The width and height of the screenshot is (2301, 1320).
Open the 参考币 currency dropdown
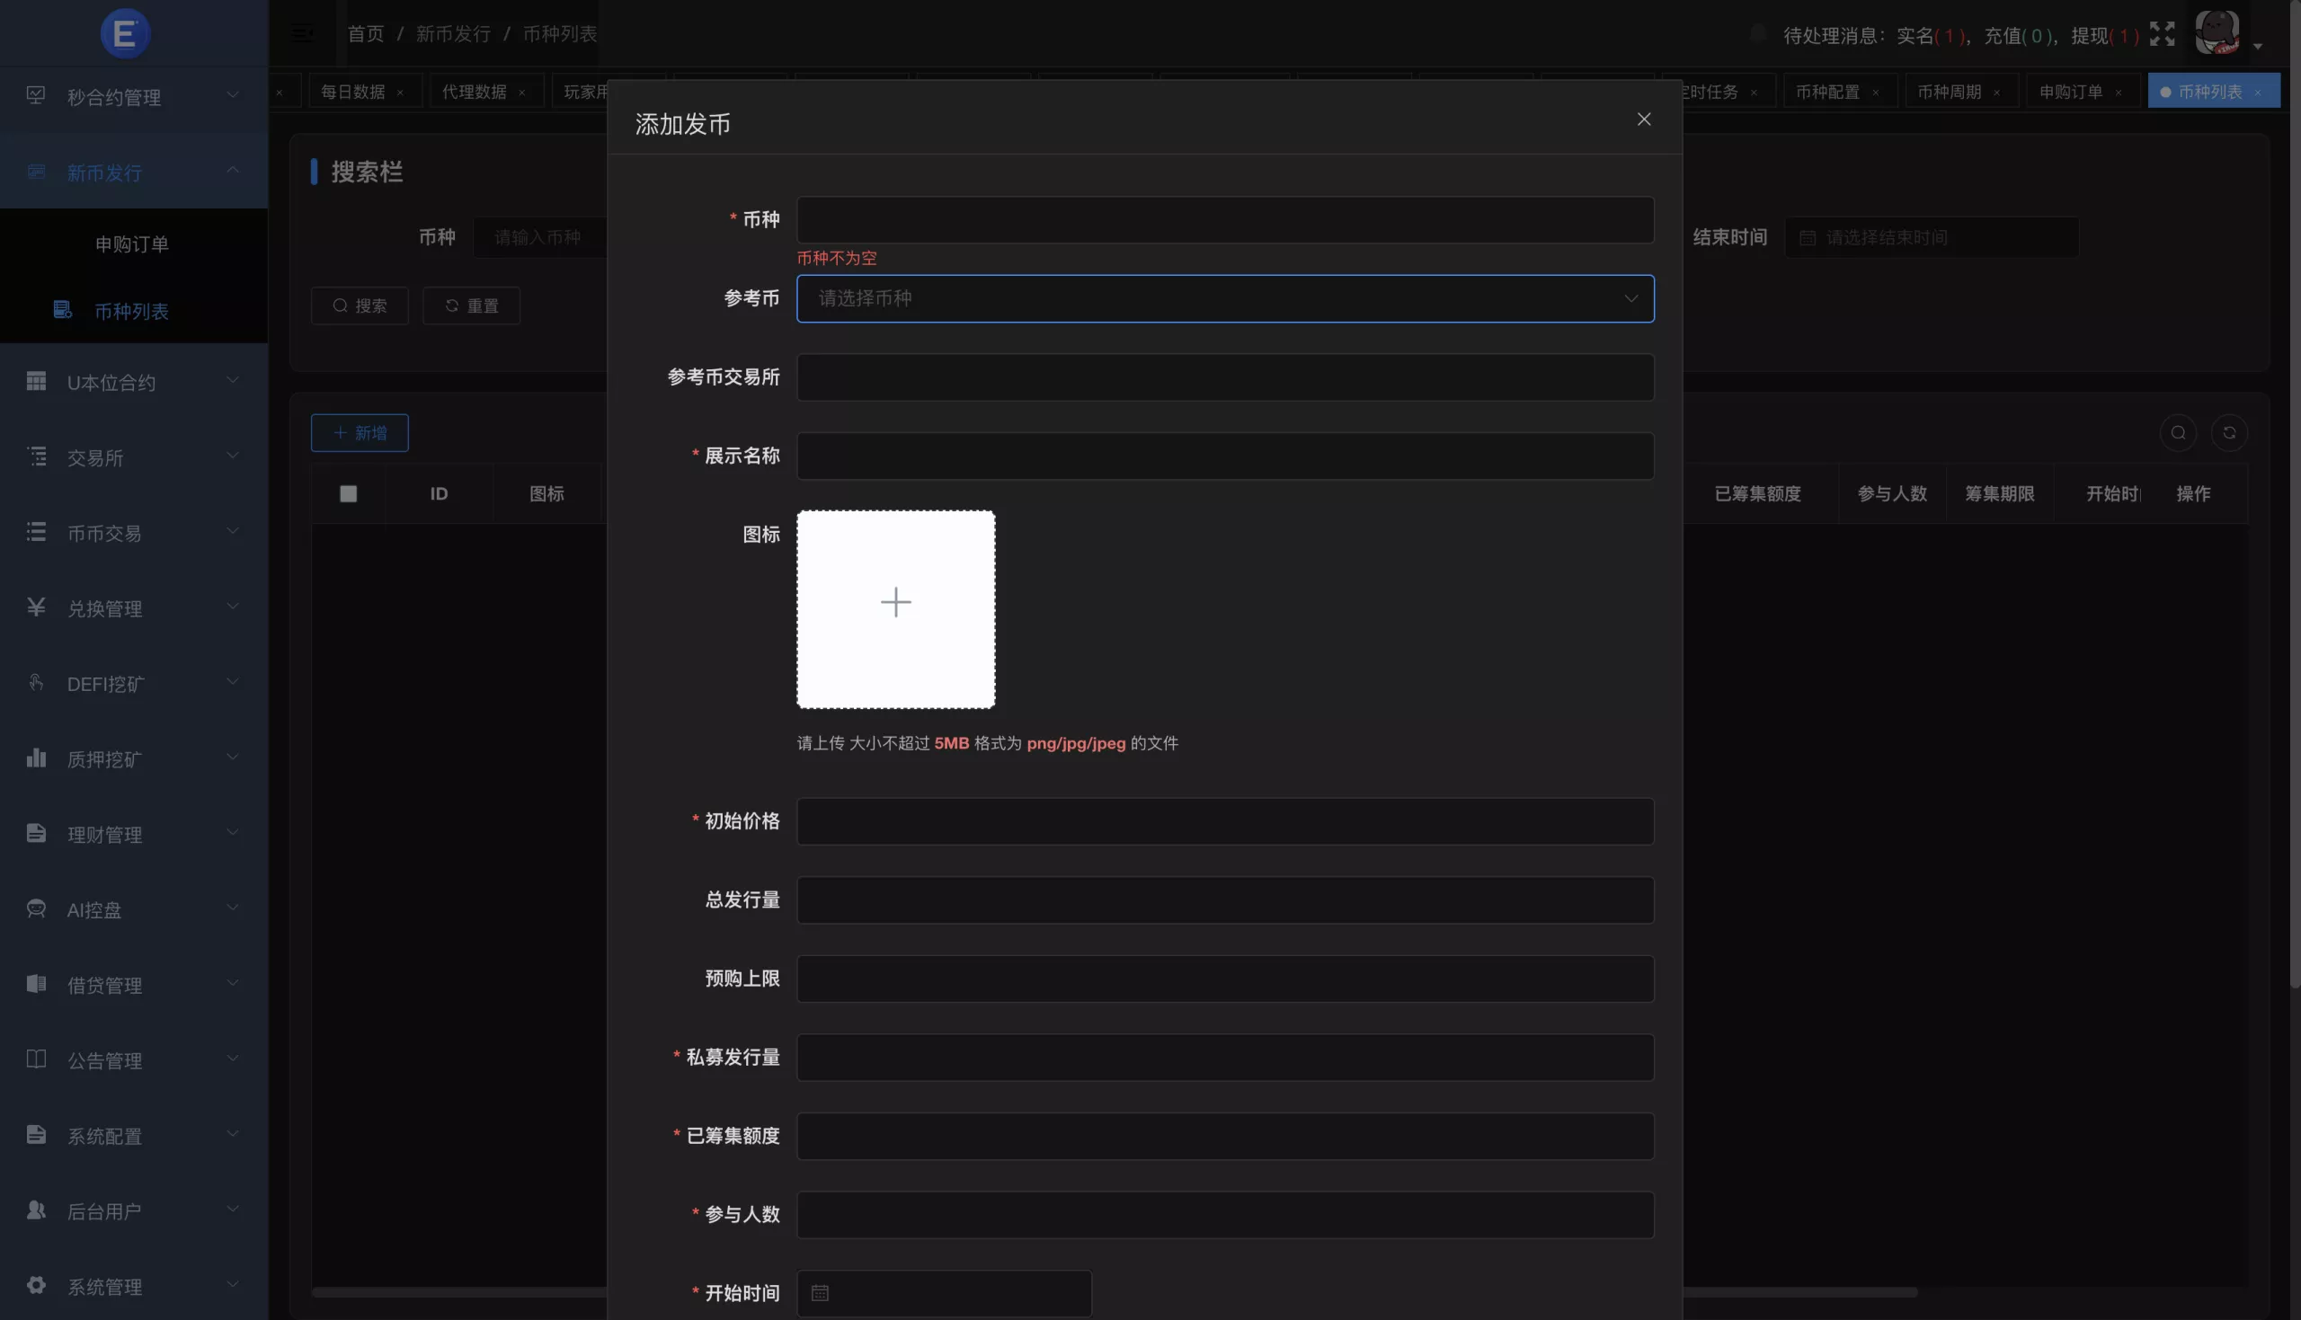[x=1224, y=298]
